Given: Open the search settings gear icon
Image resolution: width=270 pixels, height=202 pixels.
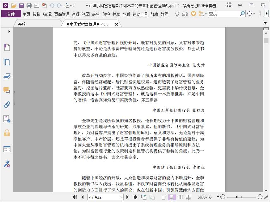Looking at the screenshot, I should (x=249, y=14).
